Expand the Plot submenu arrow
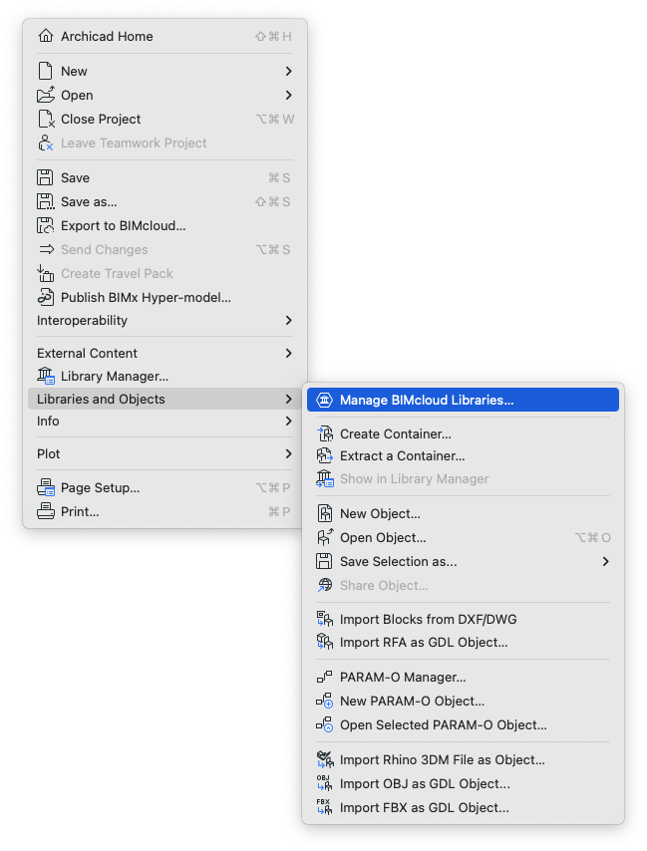The height and width of the screenshot is (851, 647). click(x=289, y=453)
